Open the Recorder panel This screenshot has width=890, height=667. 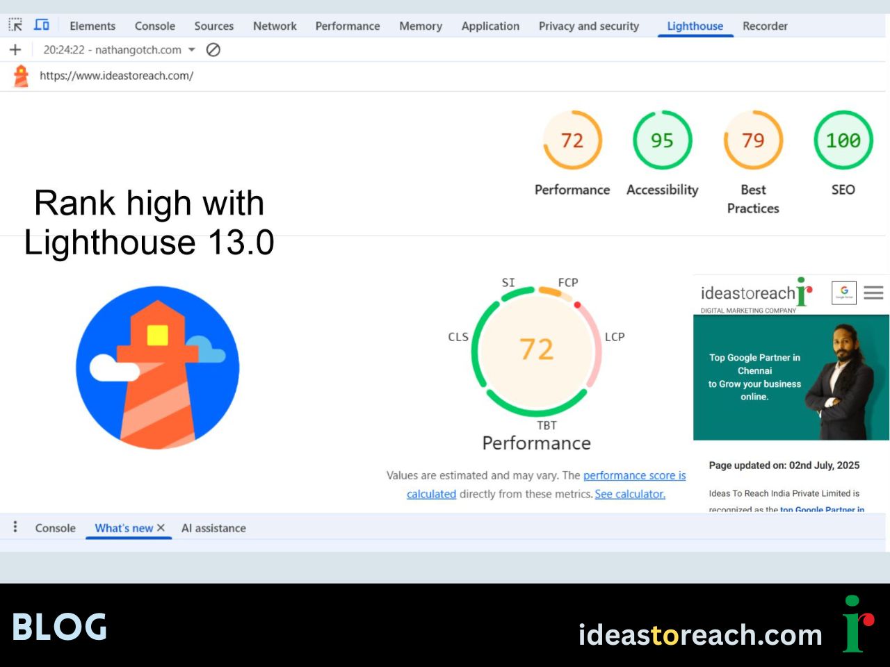tap(765, 26)
